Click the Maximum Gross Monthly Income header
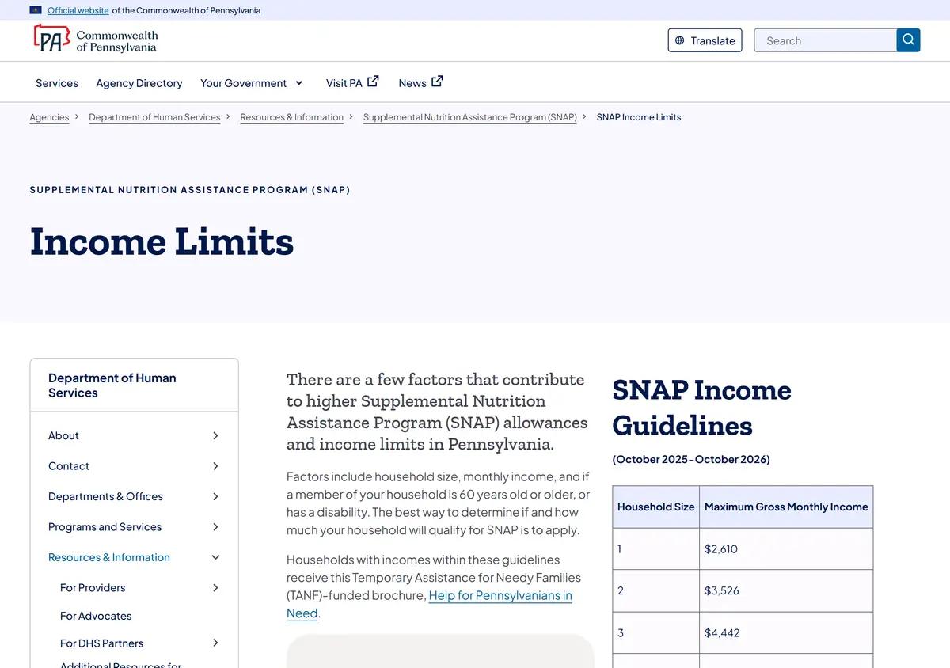The width and height of the screenshot is (950, 668). [x=786, y=507]
